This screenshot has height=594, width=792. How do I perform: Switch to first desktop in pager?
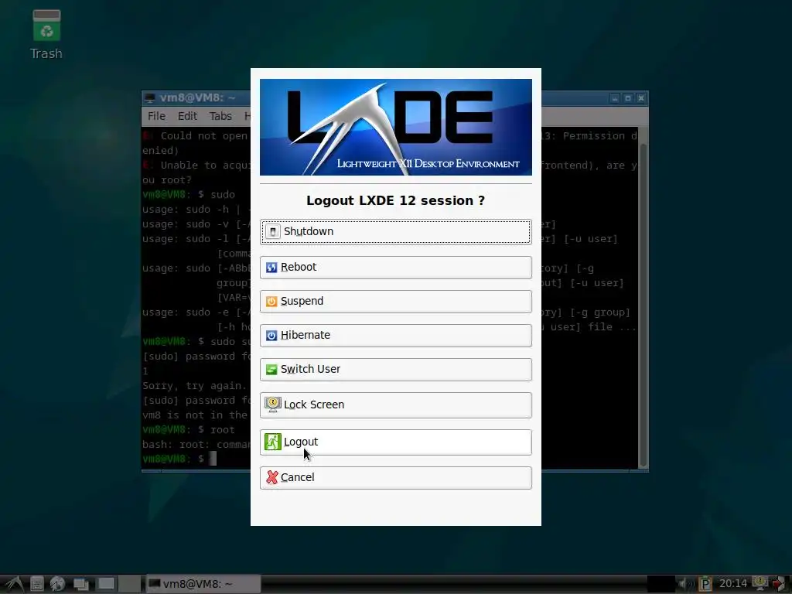(106, 584)
